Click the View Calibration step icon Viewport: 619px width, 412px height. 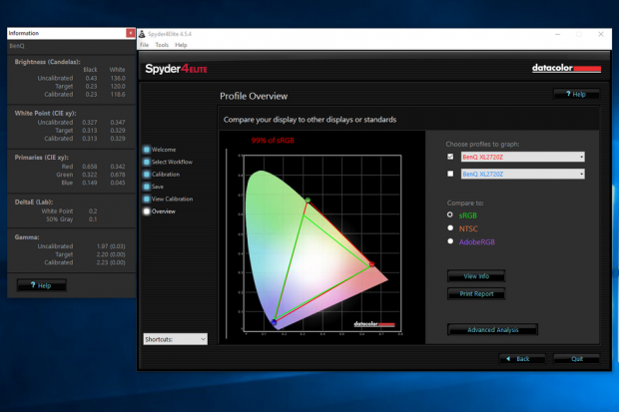pyautogui.click(x=147, y=199)
